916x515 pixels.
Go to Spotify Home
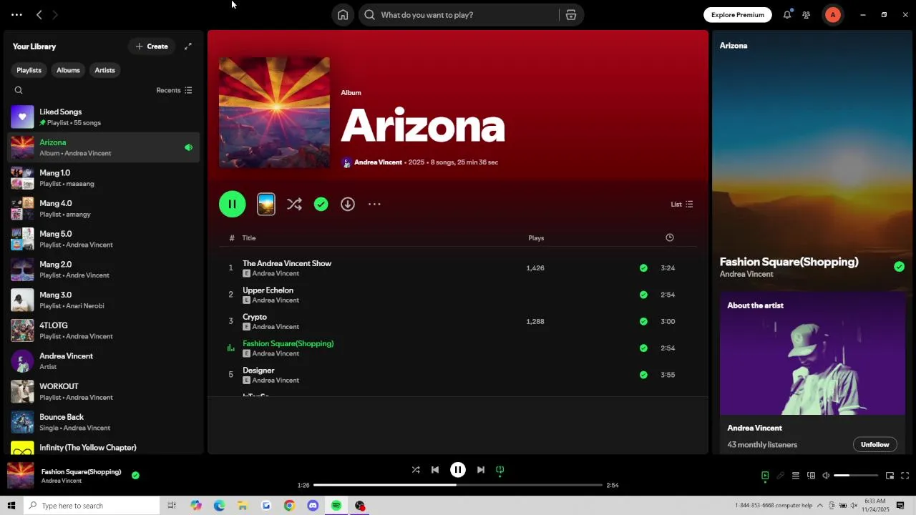click(343, 15)
